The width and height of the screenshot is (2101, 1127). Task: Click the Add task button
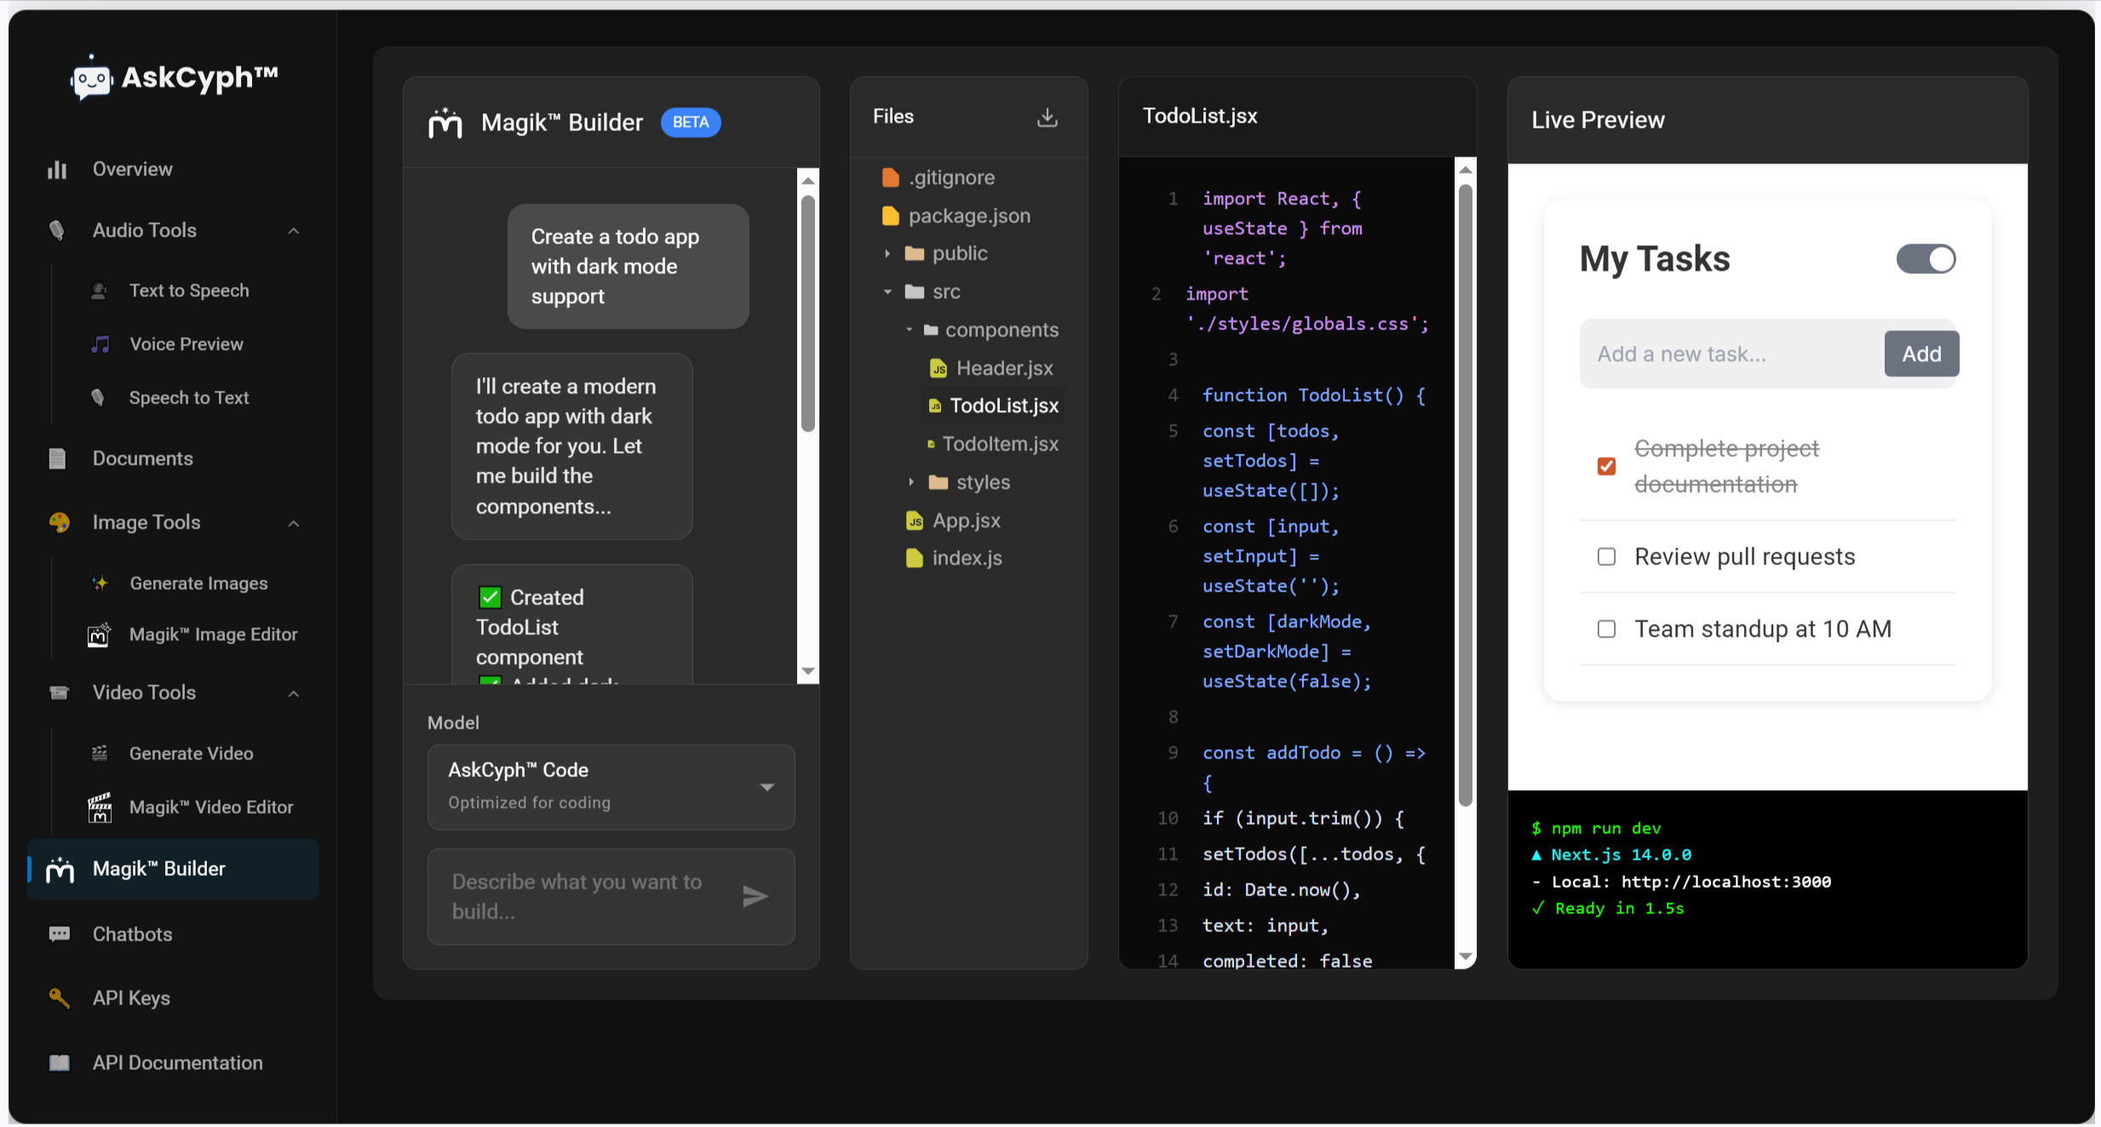[1920, 354]
